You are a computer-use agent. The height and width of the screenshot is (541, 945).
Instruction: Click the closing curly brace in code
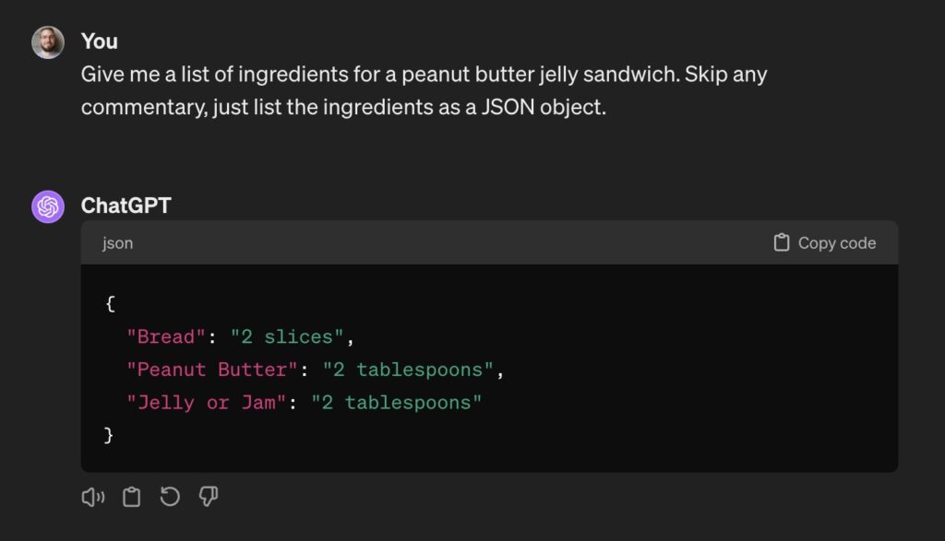109,434
